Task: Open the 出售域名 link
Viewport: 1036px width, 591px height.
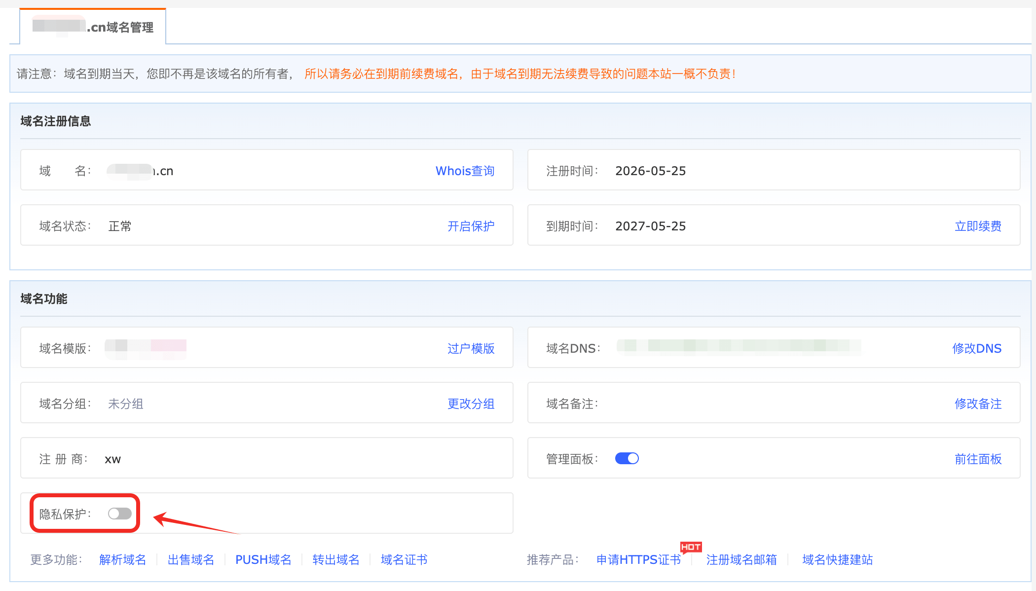Action: (191, 559)
